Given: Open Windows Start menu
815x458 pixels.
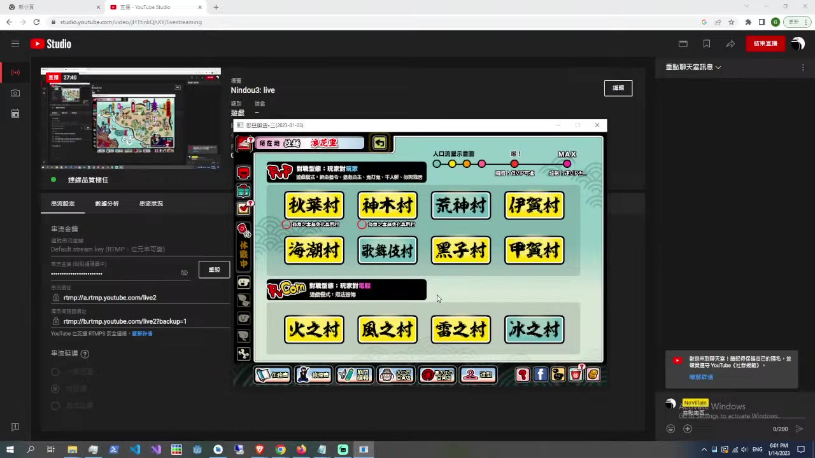Looking at the screenshot, I should (x=10, y=450).
